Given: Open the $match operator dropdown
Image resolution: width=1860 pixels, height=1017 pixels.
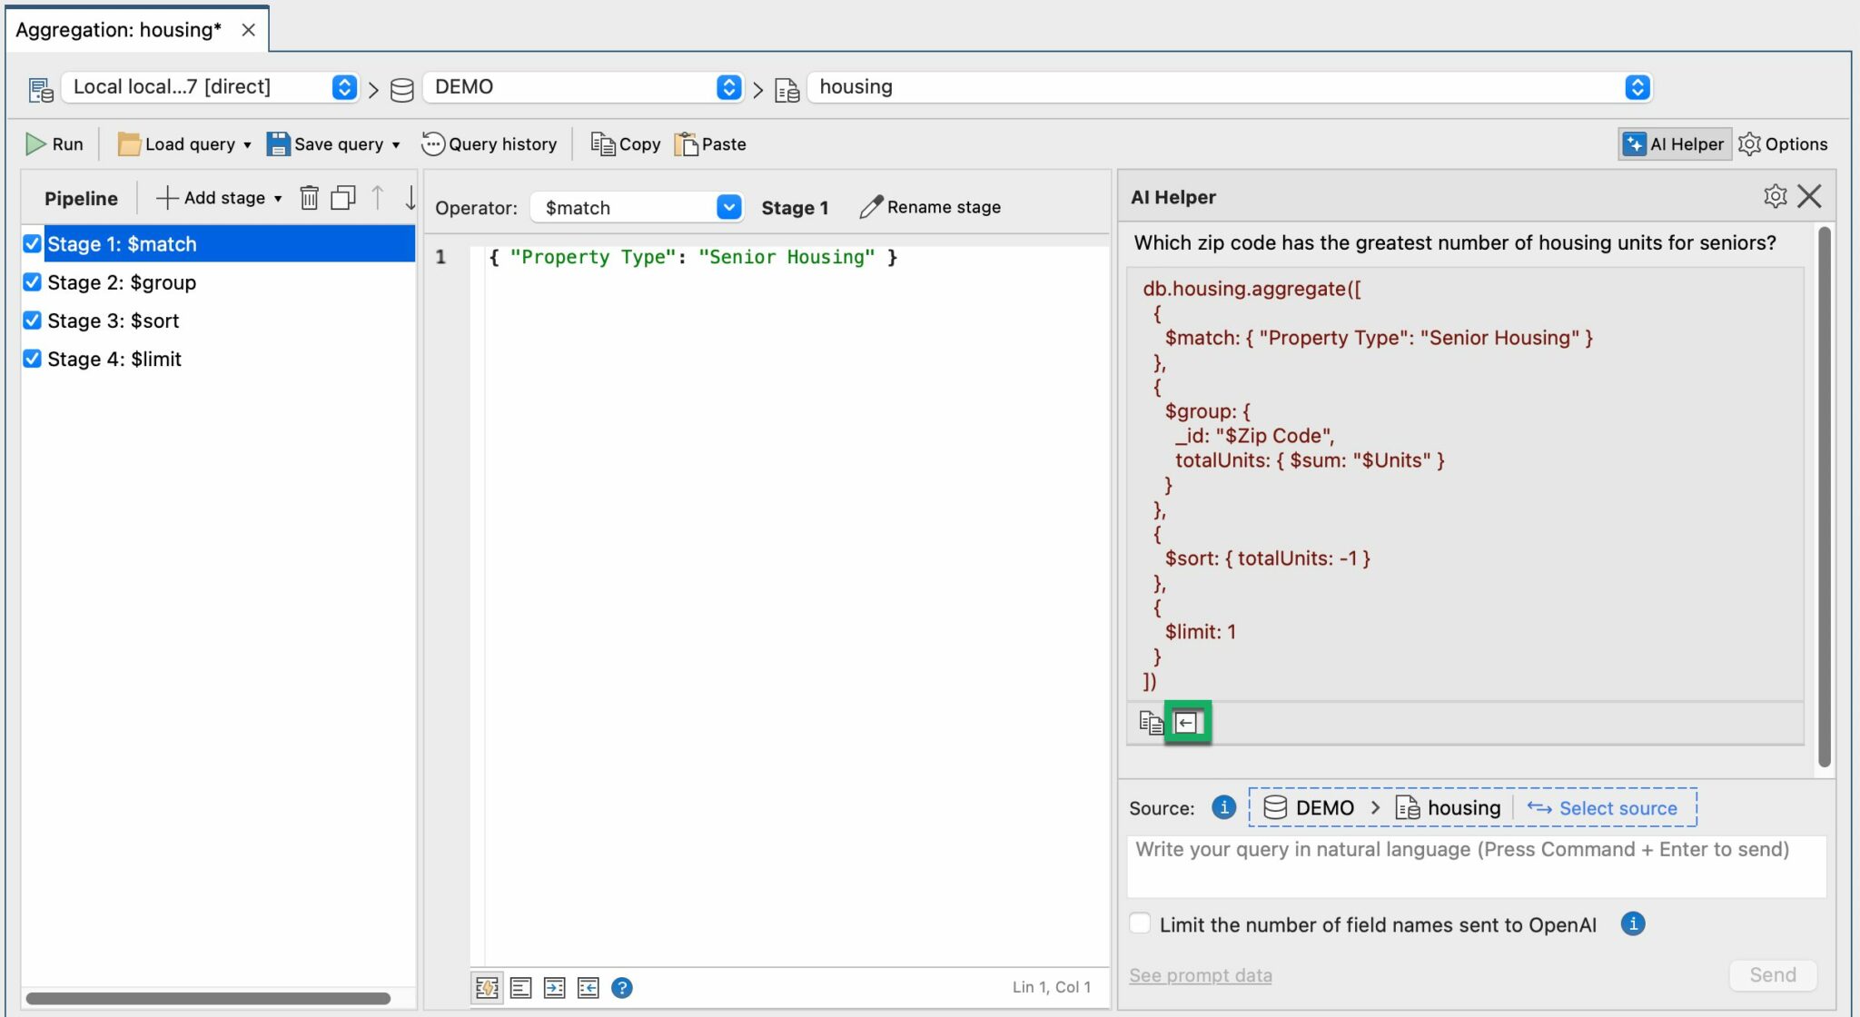Looking at the screenshot, I should (728, 208).
